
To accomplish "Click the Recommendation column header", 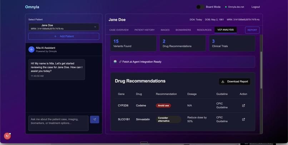I will [166, 94].
